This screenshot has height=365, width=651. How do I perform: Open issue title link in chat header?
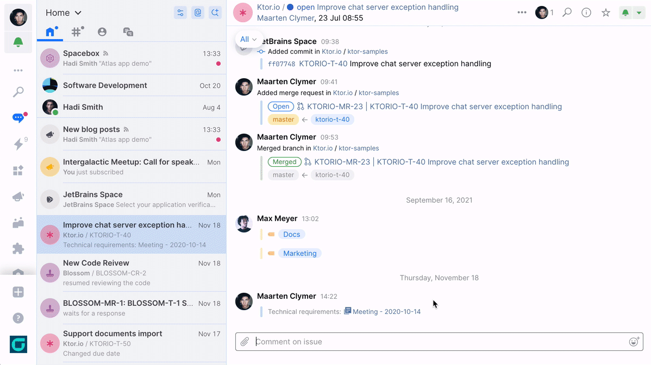[x=387, y=7]
